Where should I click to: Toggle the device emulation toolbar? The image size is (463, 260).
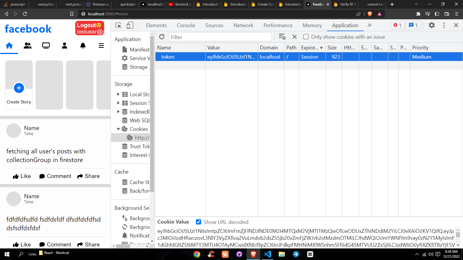pyautogui.click(x=130, y=25)
